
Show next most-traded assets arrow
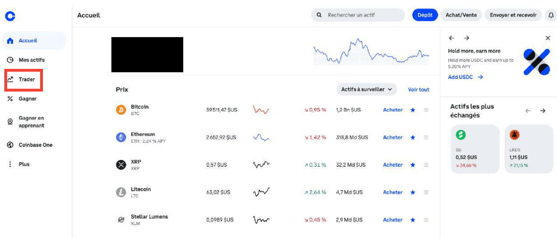543,111
